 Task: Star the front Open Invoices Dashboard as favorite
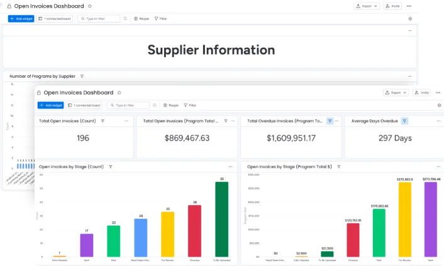tap(119, 93)
